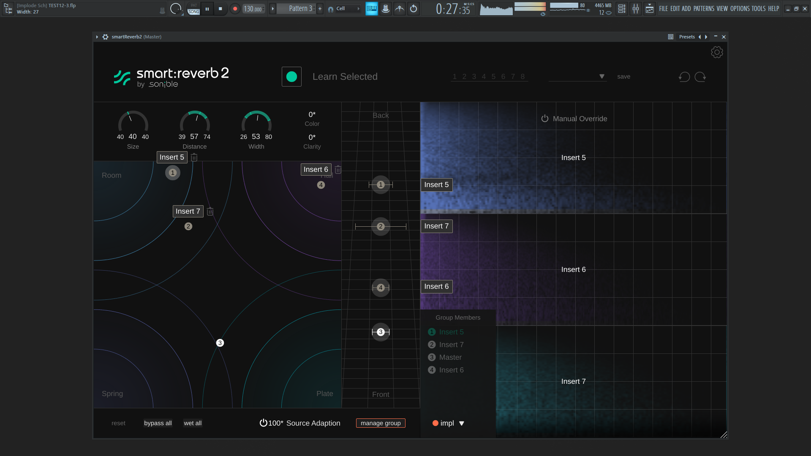
Task: Click bypass all
Action: [158, 423]
